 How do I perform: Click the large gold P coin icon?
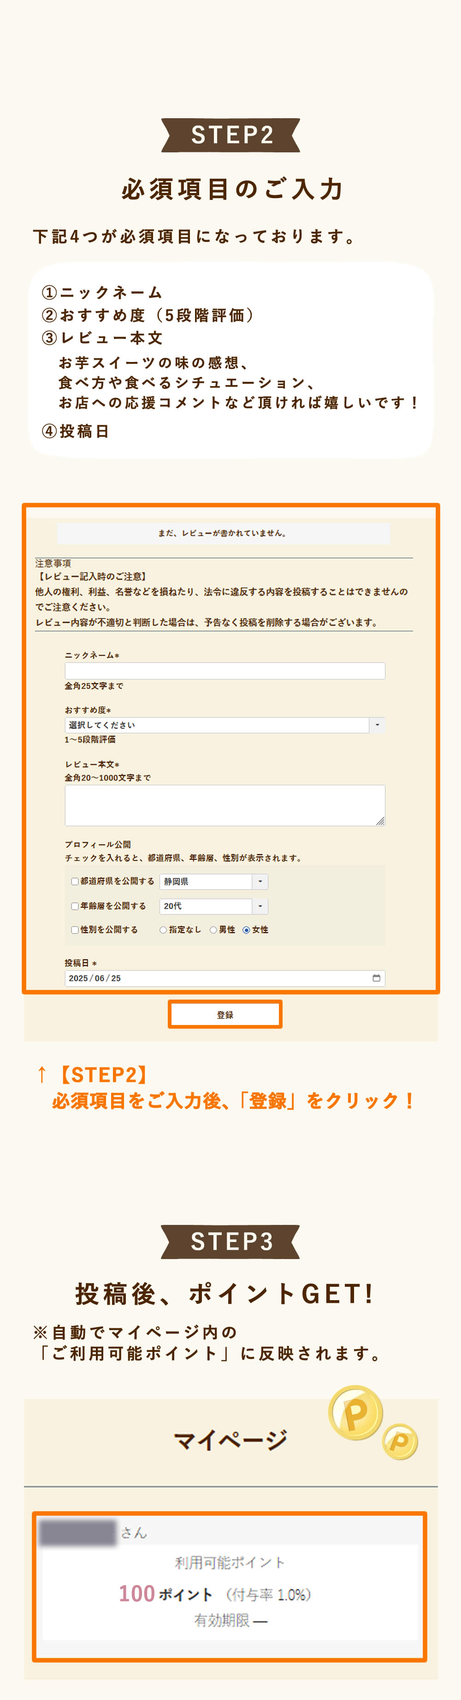point(355,1412)
